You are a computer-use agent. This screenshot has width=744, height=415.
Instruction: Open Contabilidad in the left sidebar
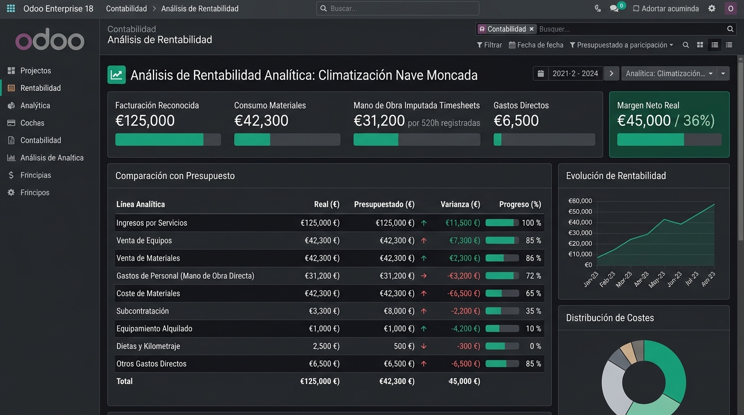coord(41,140)
